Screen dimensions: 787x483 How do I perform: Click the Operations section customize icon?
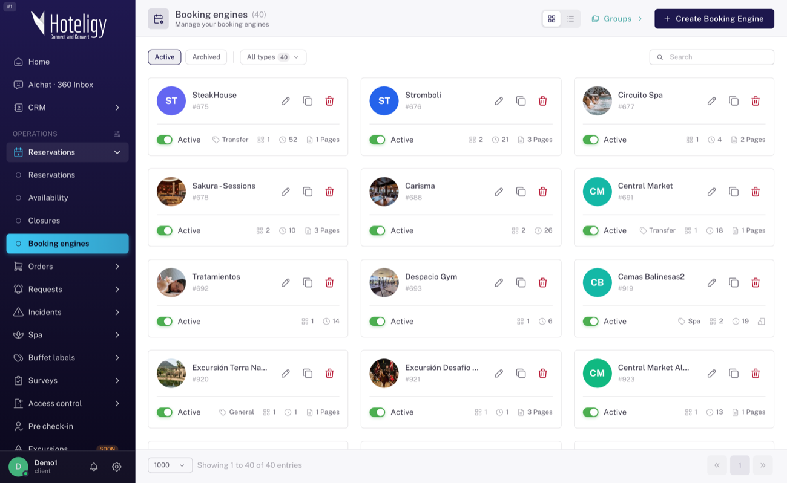pos(117,134)
